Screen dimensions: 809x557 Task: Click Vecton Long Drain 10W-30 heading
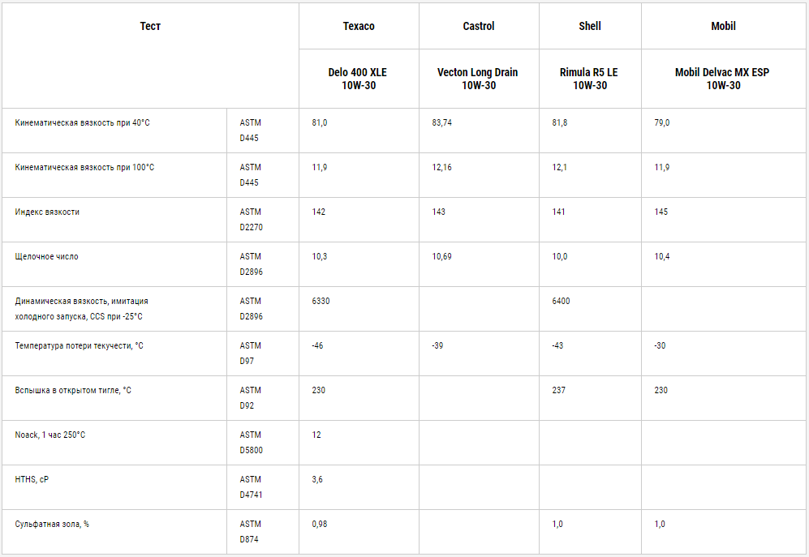click(479, 79)
